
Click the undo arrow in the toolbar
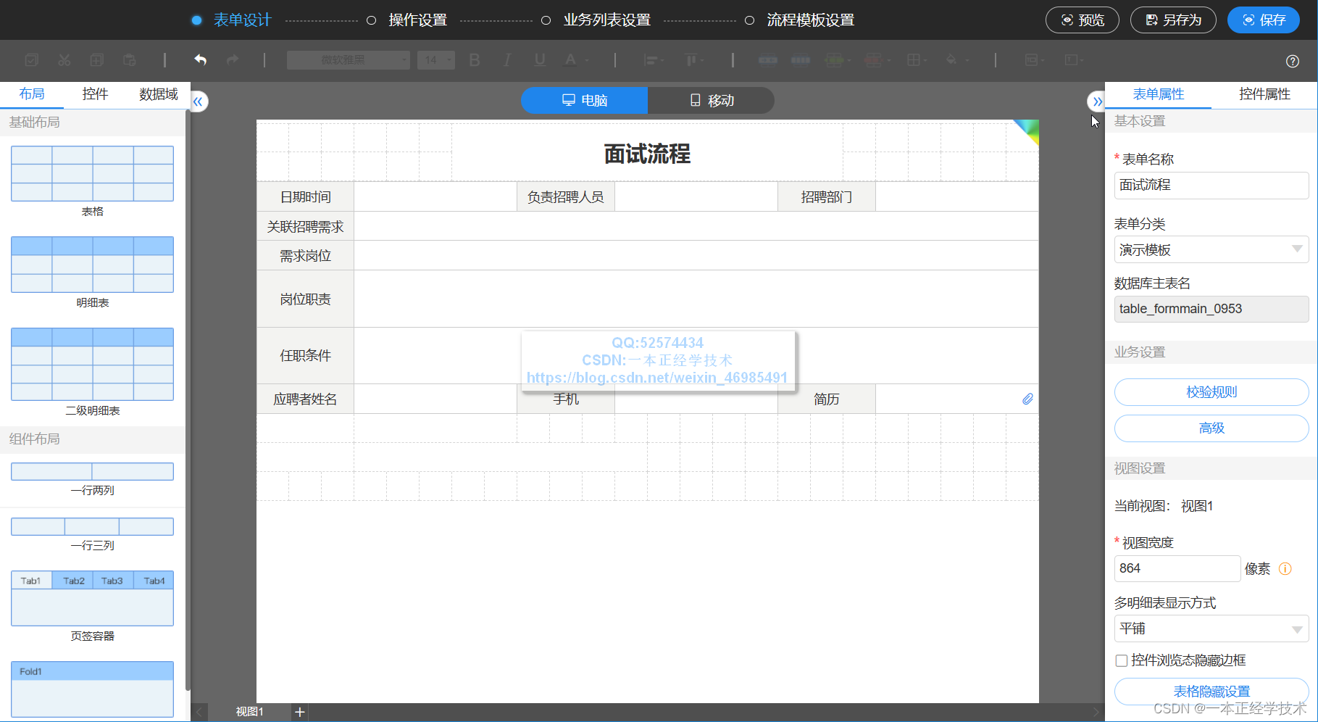201,60
